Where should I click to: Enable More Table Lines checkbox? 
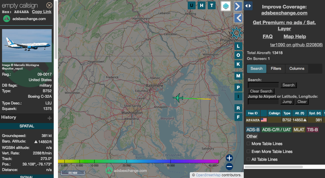coord(248,143)
